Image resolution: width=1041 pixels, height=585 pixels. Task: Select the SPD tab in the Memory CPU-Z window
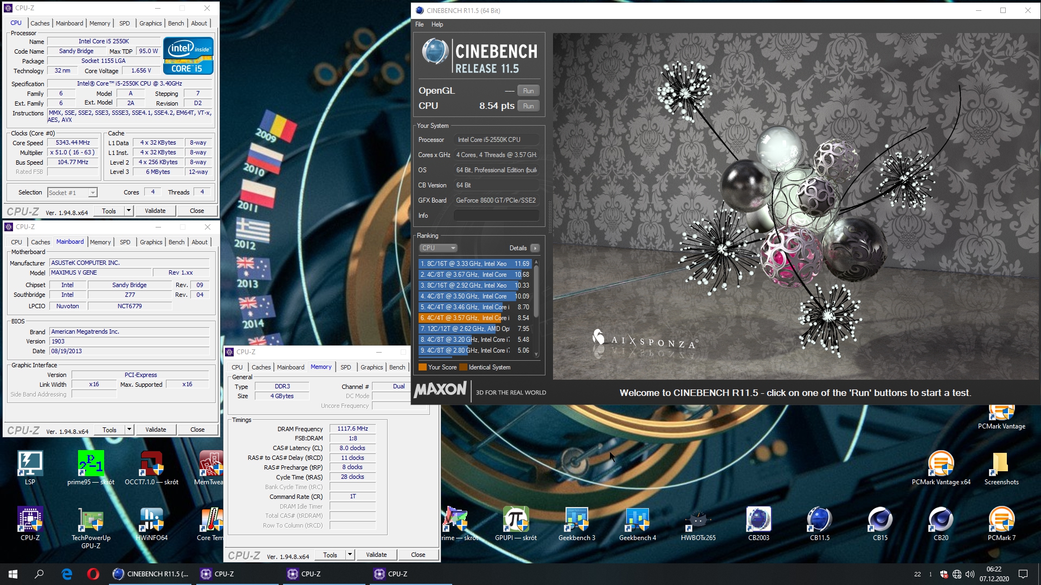(345, 367)
